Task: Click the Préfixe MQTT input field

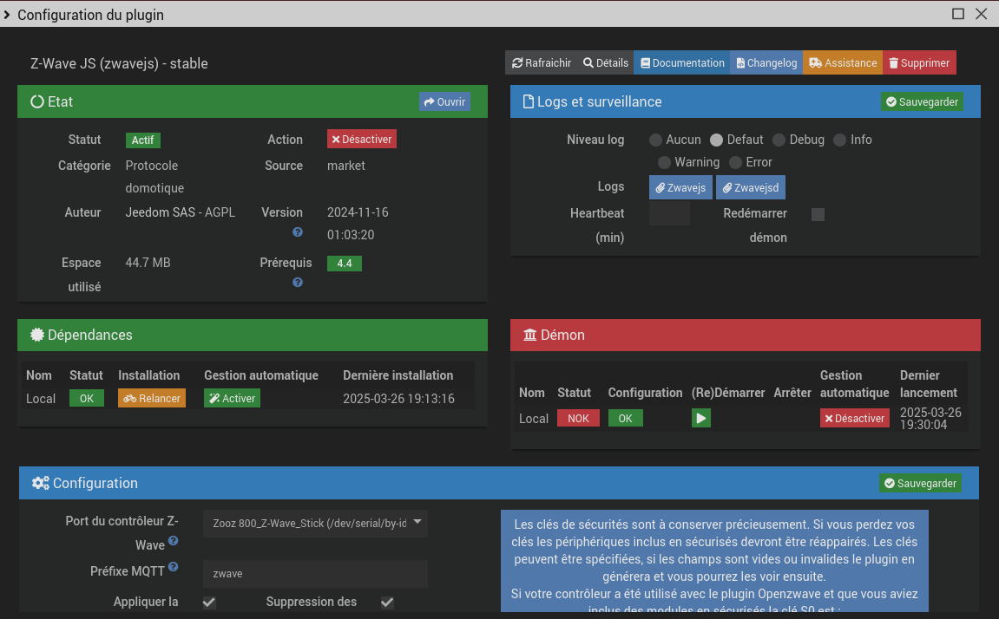Action: pos(315,574)
